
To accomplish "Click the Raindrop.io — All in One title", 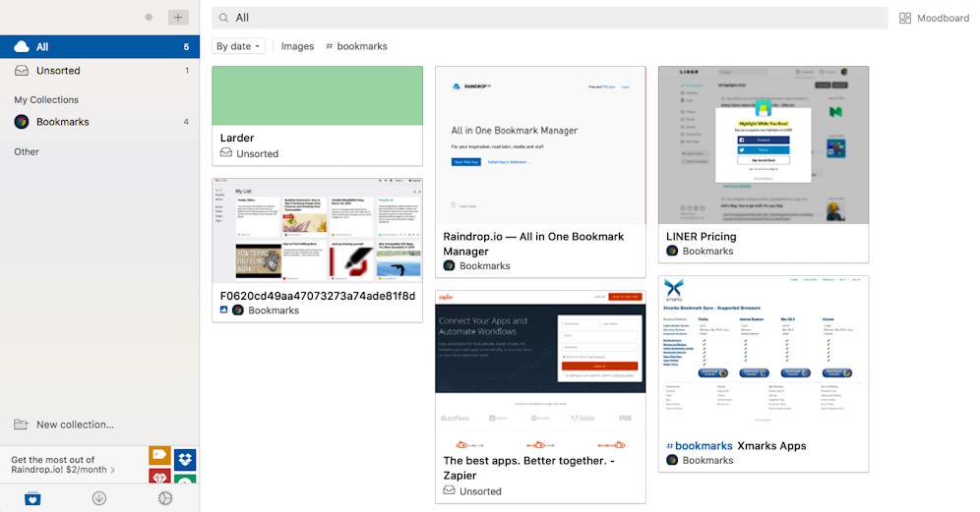I will (x=533, y=244).
